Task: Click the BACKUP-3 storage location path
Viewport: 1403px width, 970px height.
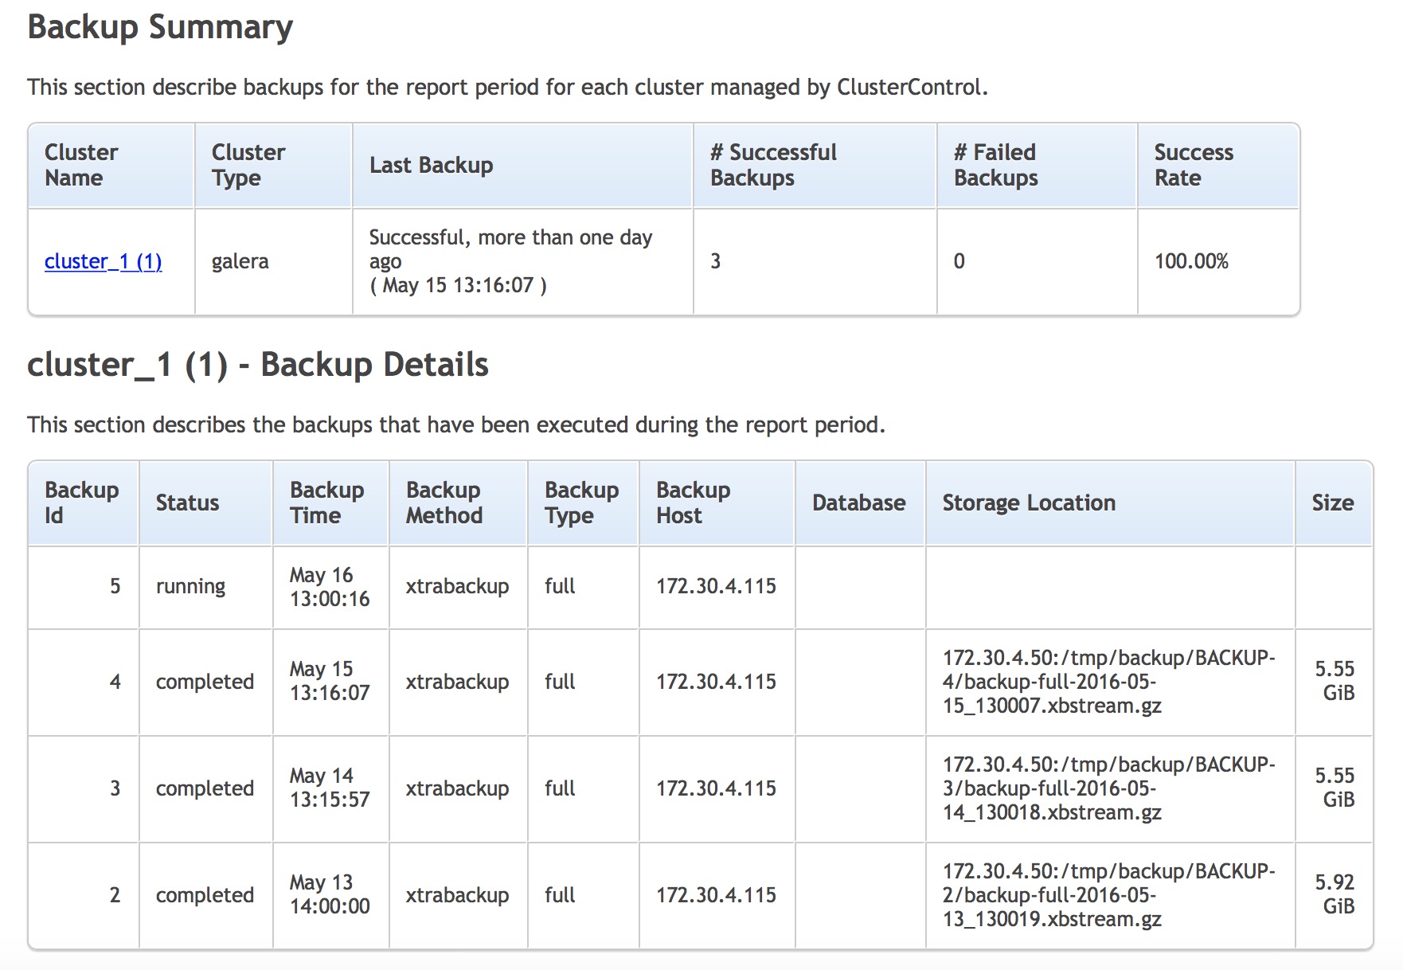Action: click(x=1109, y=788)
